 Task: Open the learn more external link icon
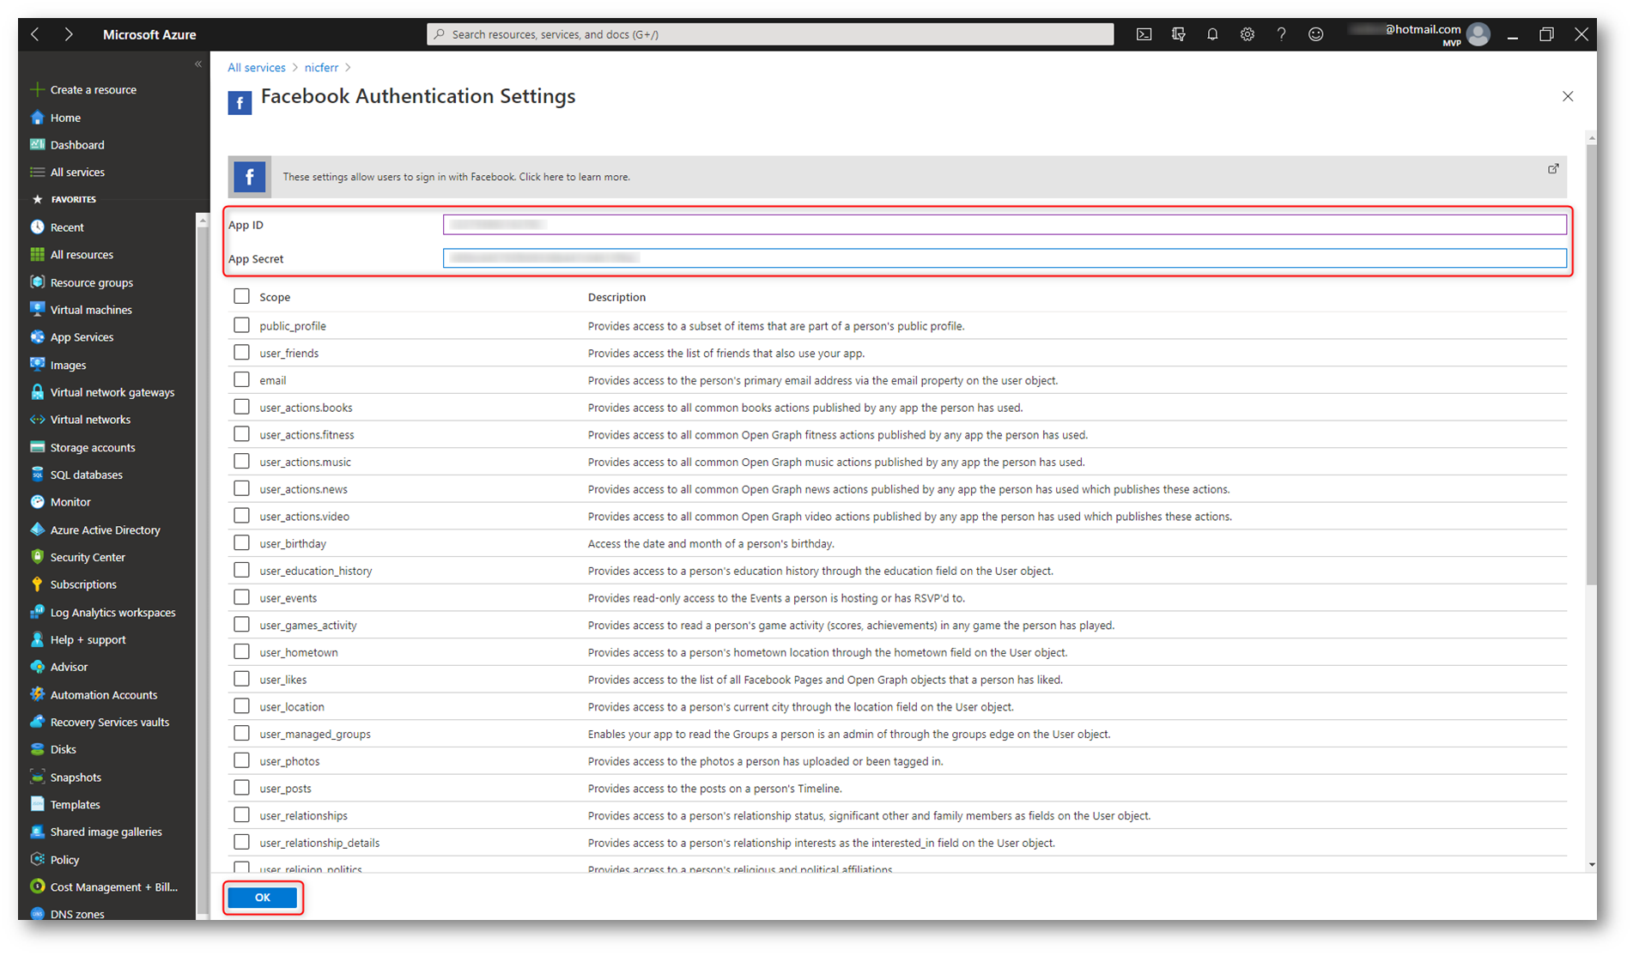(1553, 168)
